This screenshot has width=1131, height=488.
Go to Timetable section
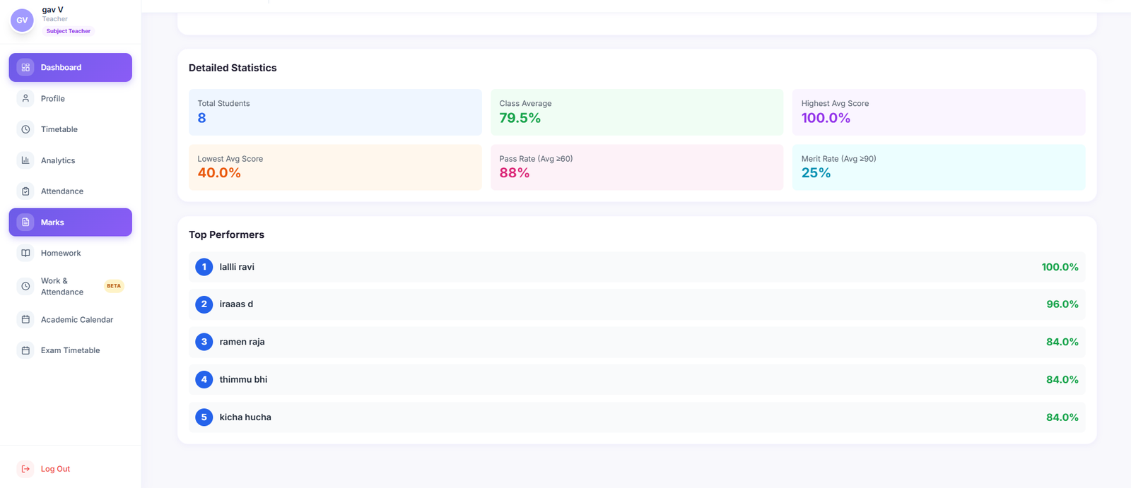[70, 129]
